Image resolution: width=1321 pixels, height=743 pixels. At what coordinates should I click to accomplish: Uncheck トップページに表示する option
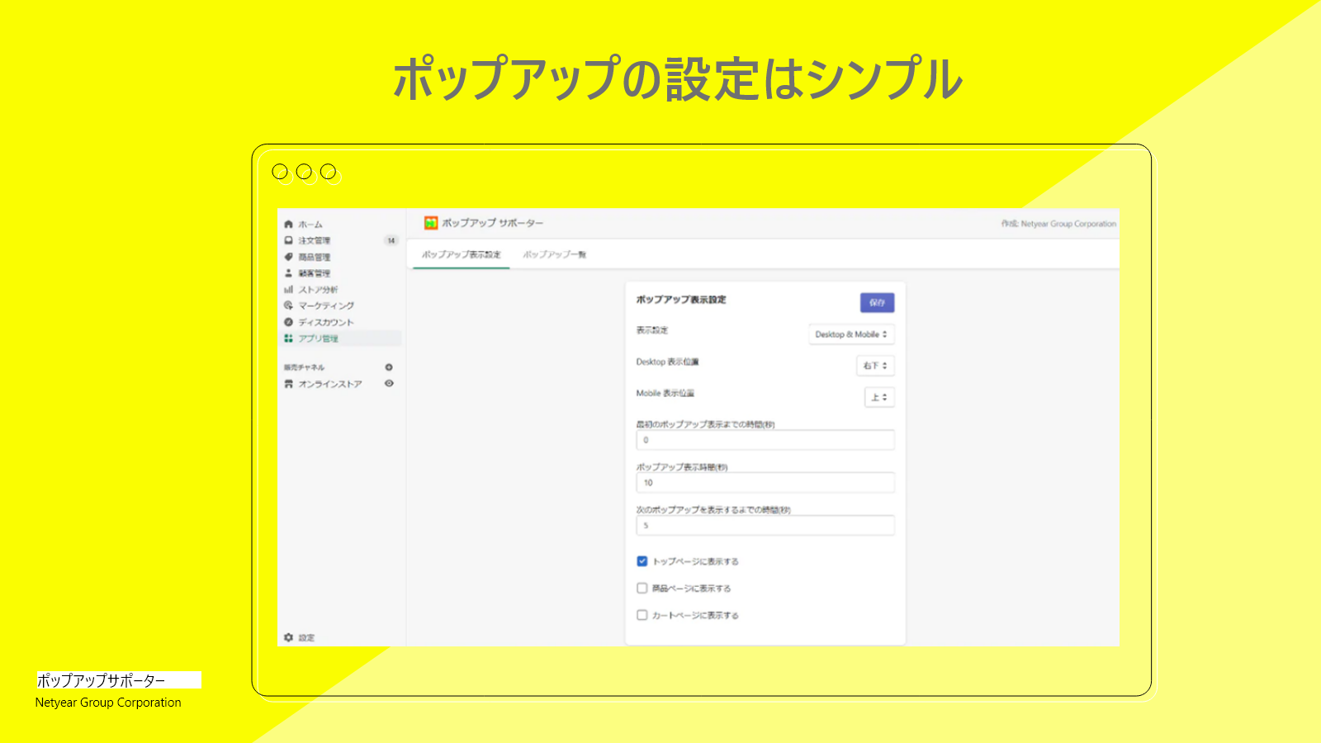(x=641, y=561)
